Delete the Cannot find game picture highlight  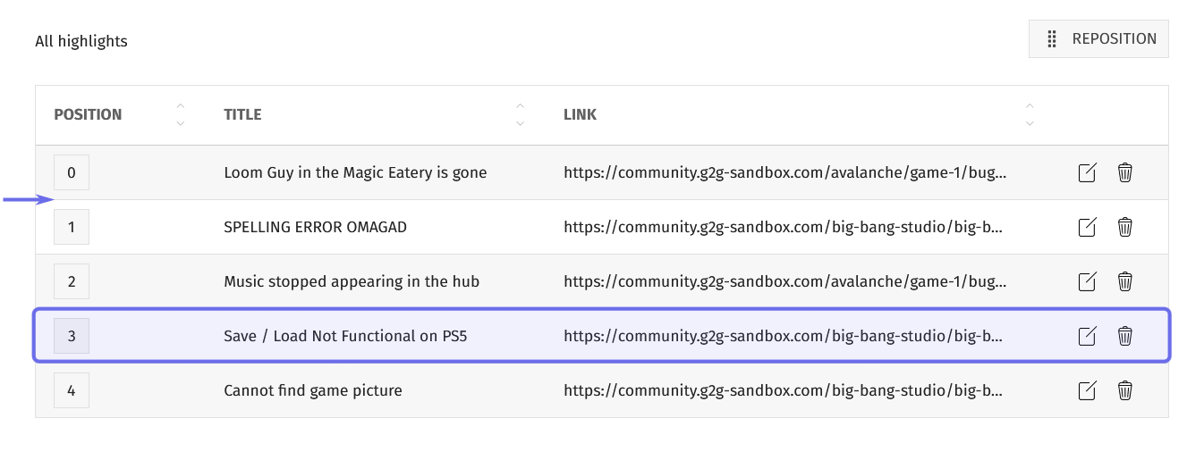tap(1125, 390)
